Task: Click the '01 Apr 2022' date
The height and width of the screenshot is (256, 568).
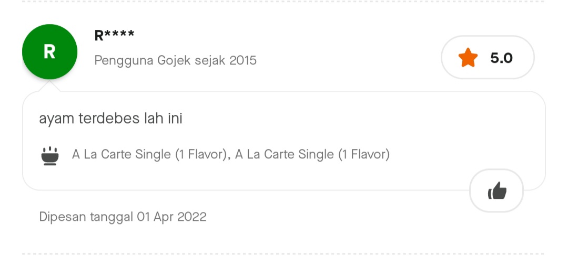Action: click(x=171, y=217)
